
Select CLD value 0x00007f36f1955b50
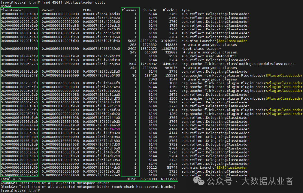101,64
